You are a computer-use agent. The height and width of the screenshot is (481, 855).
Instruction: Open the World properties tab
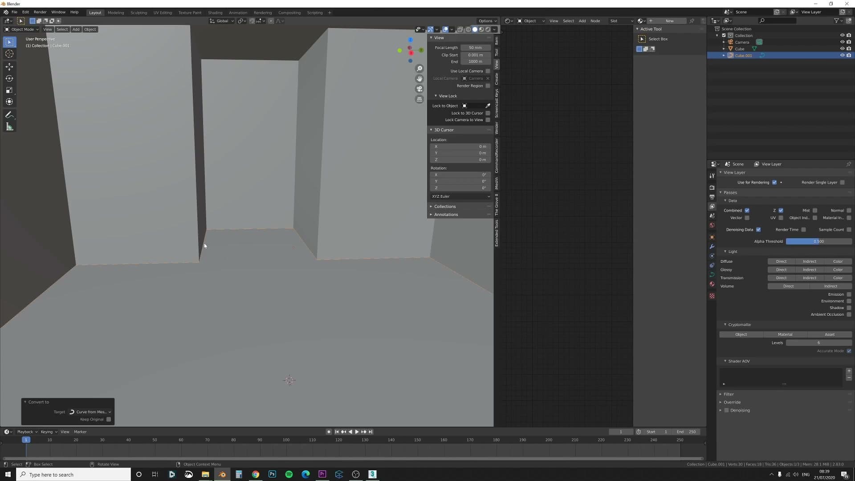pyautogui.click(x=712, y=225)
